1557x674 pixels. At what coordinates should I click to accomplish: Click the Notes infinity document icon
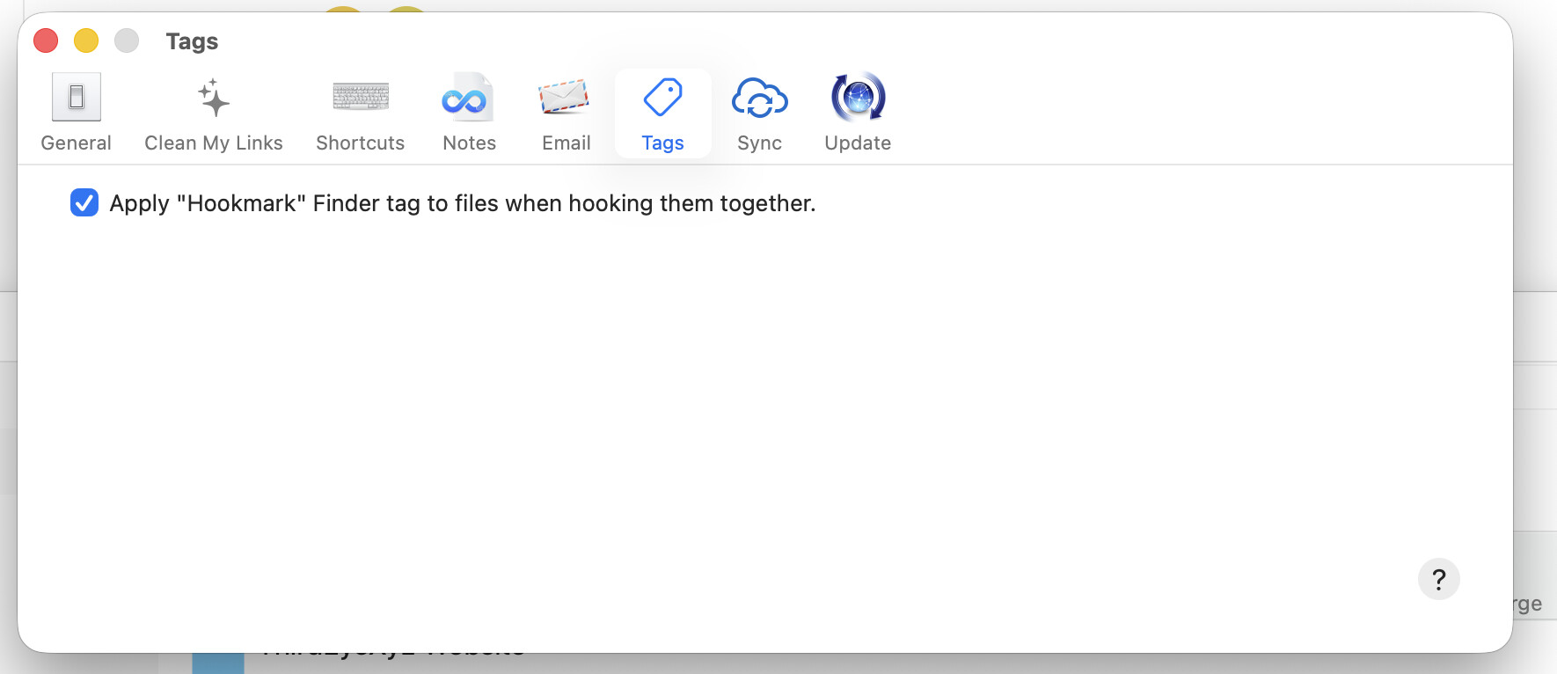click(x=468, y=98)
